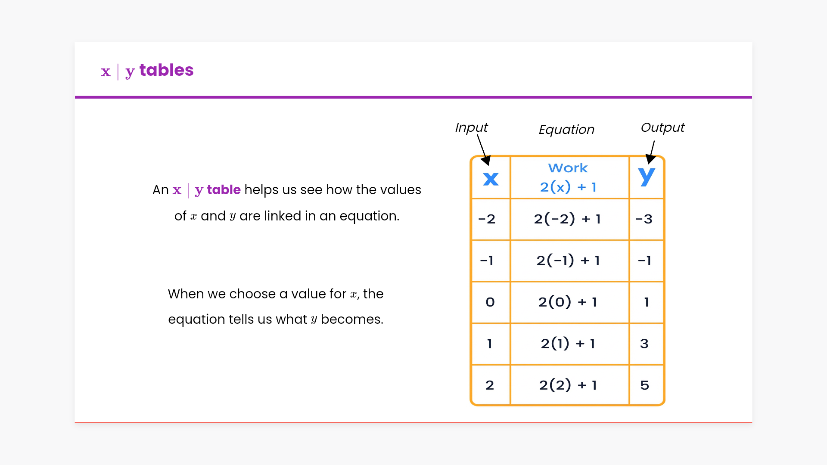Screen dimensions: 827x465
Task: Select the blue x column header
Action: tap(491, 179)
